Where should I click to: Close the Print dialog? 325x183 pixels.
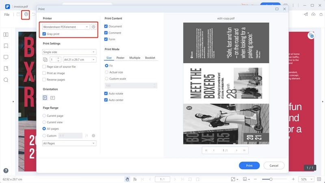pyautogui.click(x=284, y=9)
